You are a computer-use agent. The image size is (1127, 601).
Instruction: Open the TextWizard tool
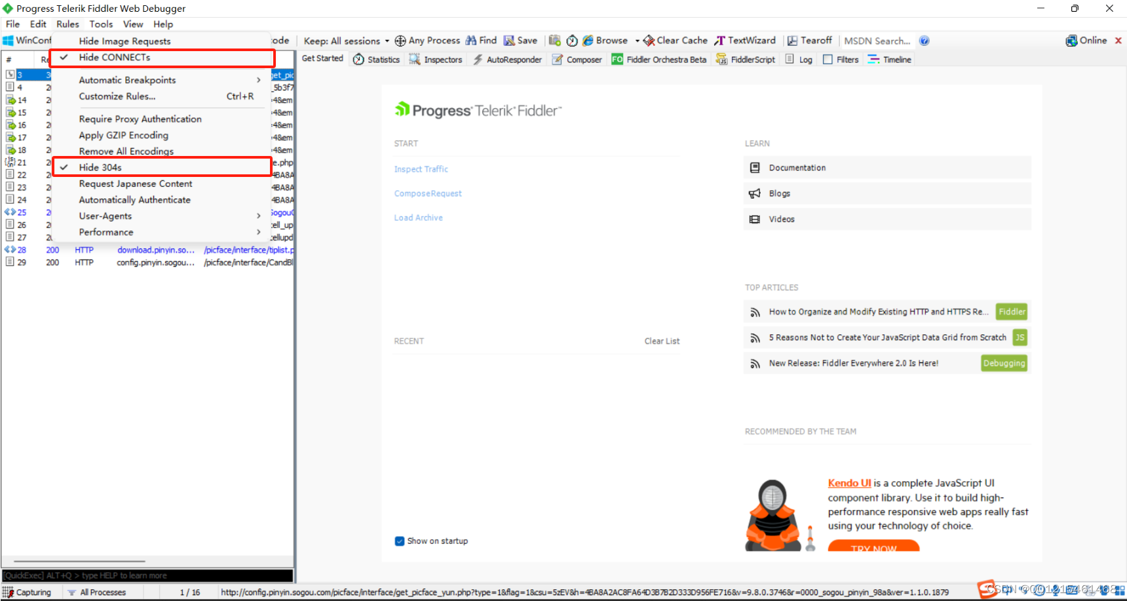click(745, 41)
